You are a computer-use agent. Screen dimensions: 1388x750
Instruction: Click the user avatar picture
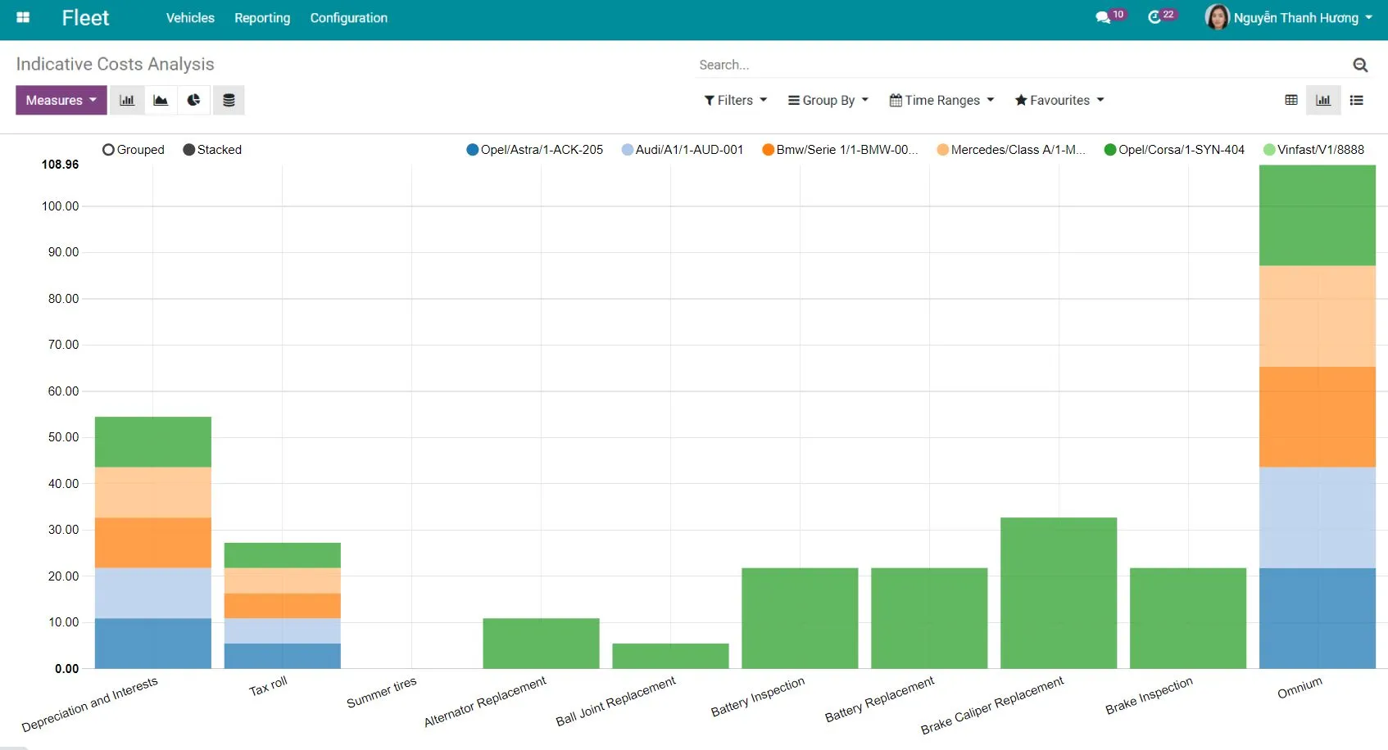(x=1217, y=16)
